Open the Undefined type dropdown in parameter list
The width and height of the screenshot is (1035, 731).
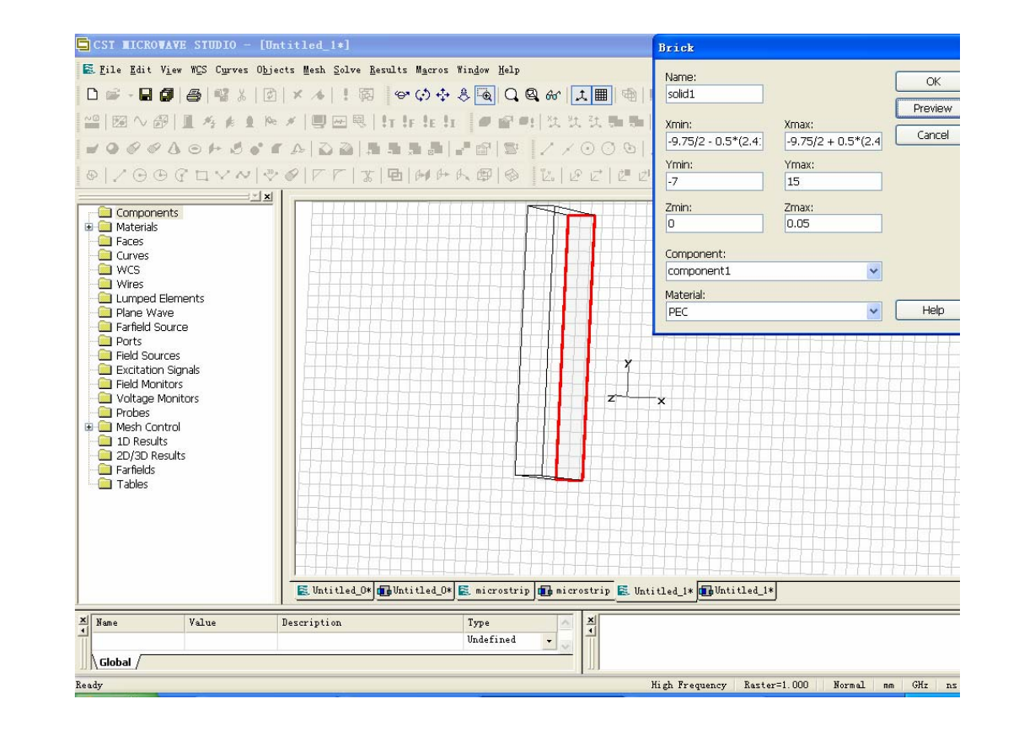(x=550, y=640)
